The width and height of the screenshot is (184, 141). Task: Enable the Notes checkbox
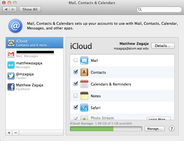click(x=76, y=96)
